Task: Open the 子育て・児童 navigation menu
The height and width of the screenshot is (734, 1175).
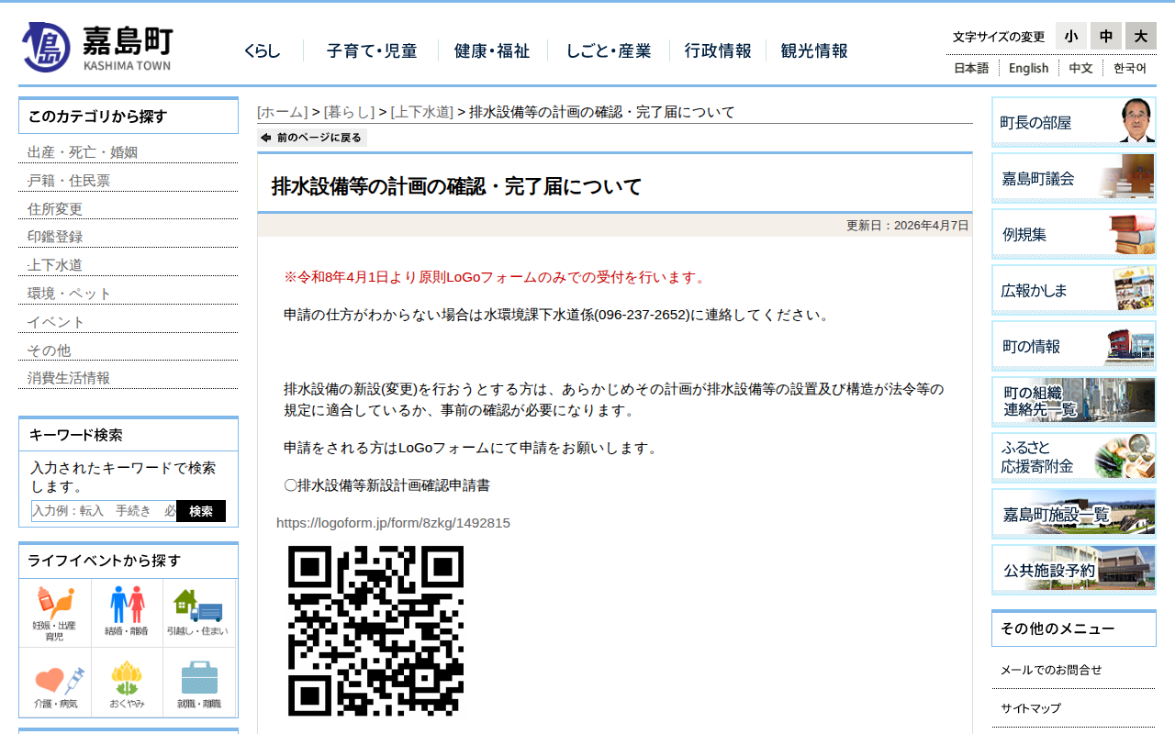Action: (372, 51)
